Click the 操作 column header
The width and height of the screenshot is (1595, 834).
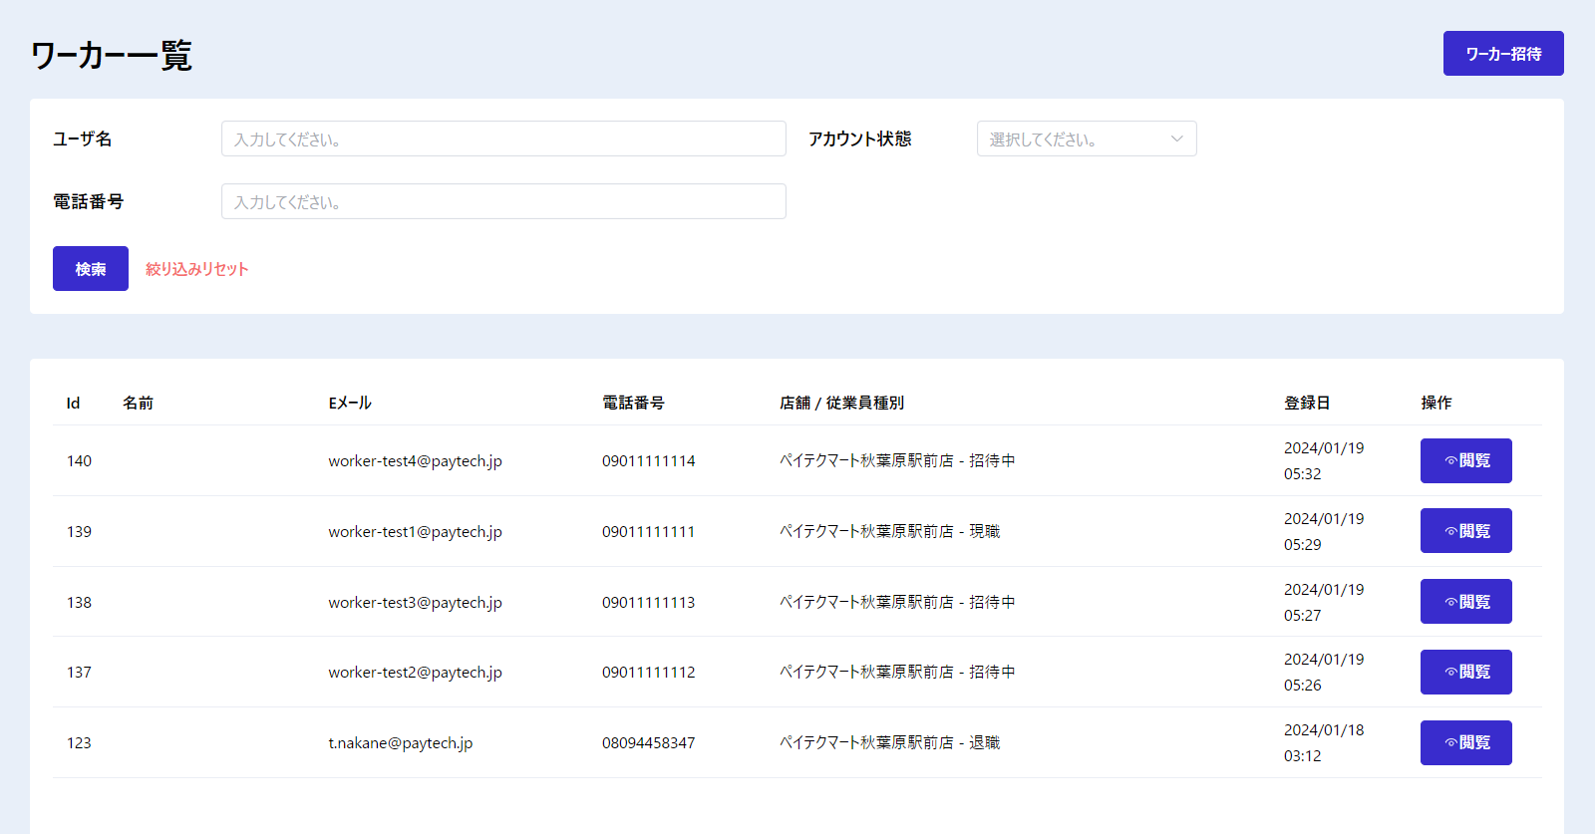(1436, 403)
